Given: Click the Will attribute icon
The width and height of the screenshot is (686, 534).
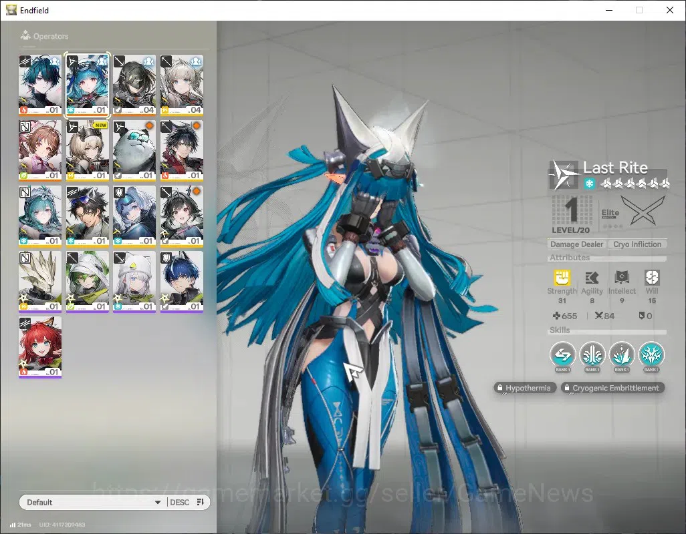Looking at the screenshot, I should tap(652, 277).
